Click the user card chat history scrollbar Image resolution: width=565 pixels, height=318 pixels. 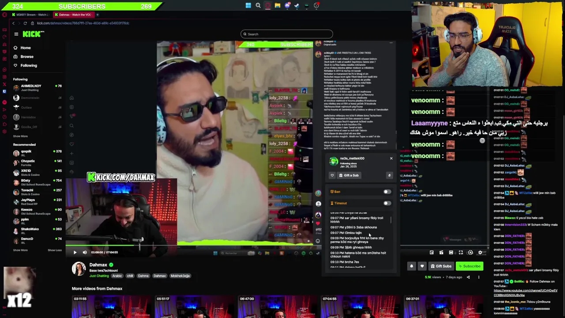point(391,220)
